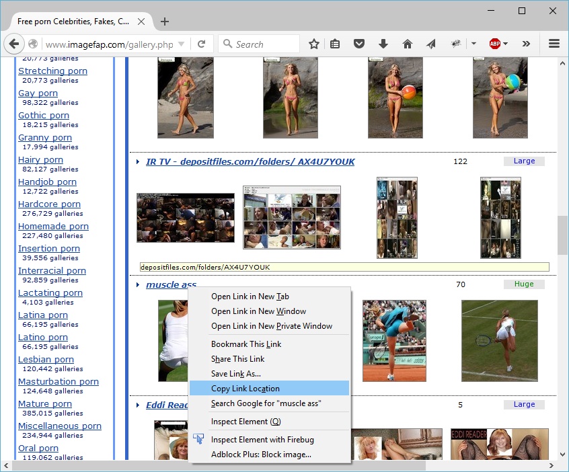
Task: Open the downloads arrow icon
Action: pos(383,44)
